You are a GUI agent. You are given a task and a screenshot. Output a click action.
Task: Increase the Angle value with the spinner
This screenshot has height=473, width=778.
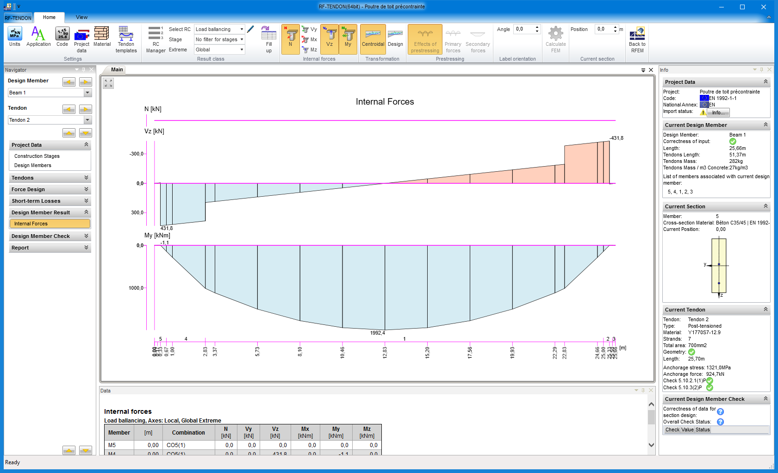tap(537, 27)
